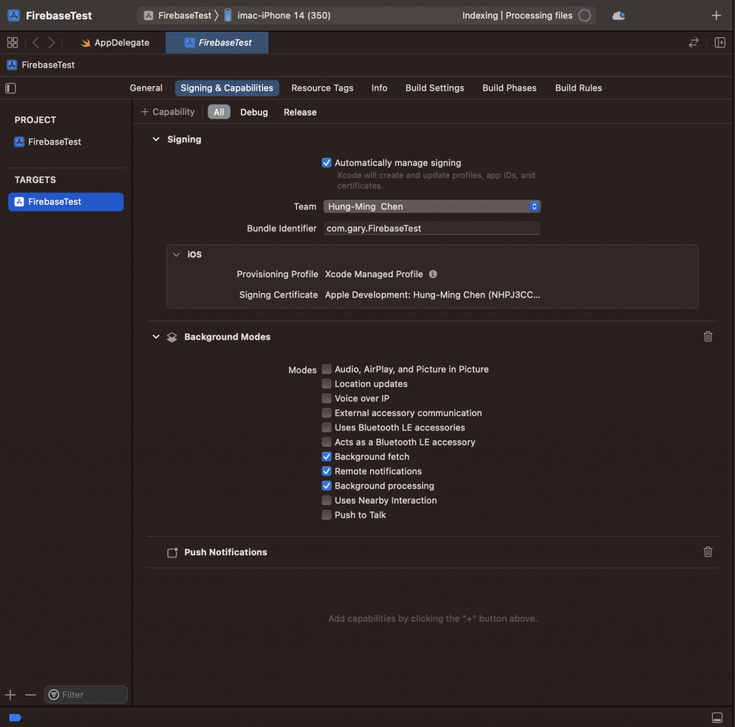Open the related items grid icon
The image size is (735, 727).
point(13,42)
